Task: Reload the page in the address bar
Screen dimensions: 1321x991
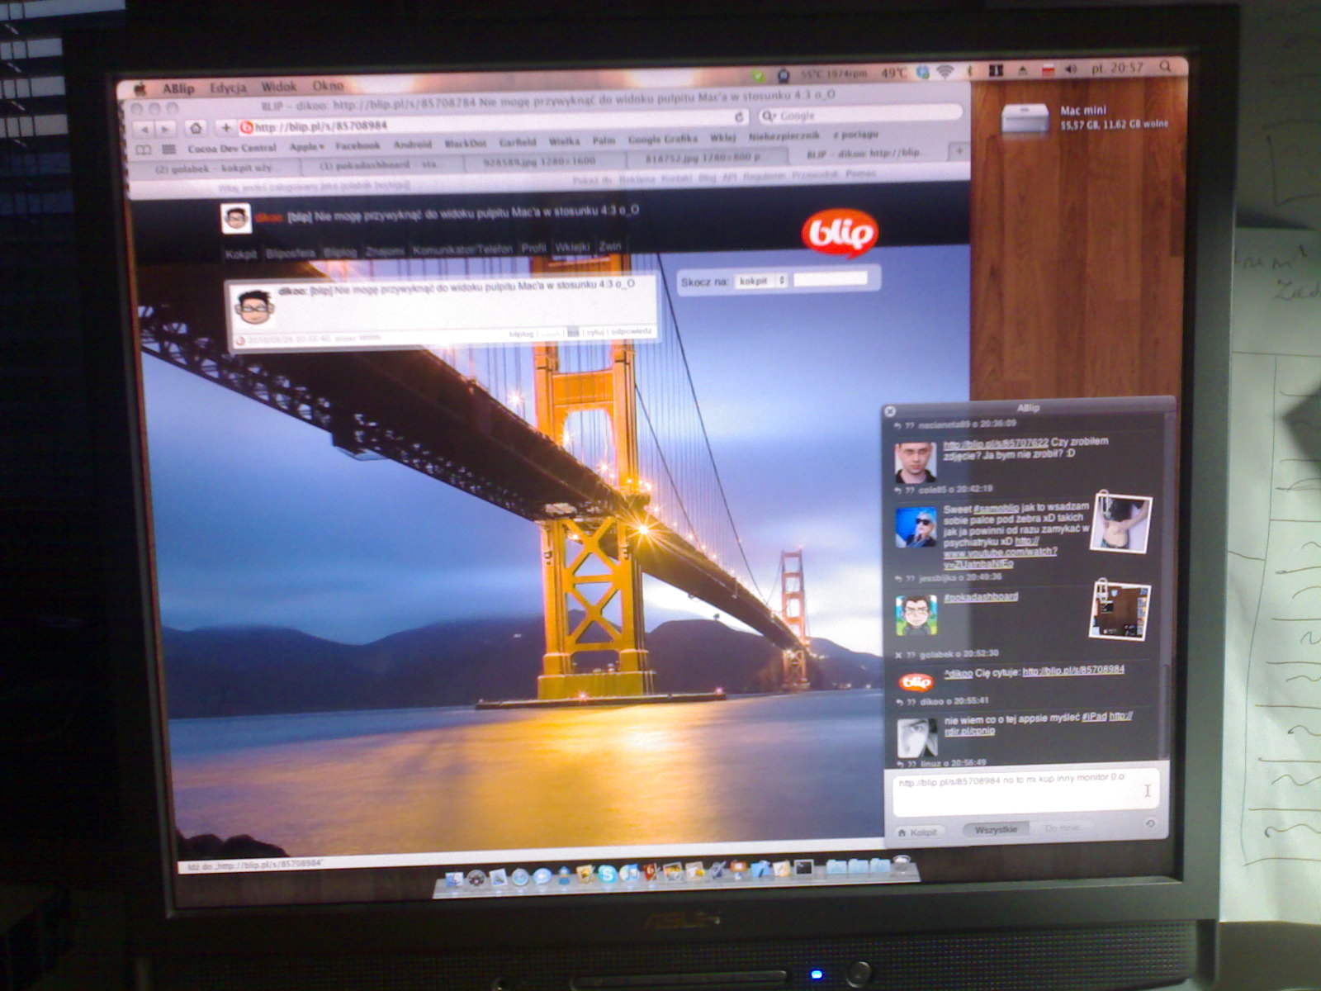Action: [x=739, y=117]
